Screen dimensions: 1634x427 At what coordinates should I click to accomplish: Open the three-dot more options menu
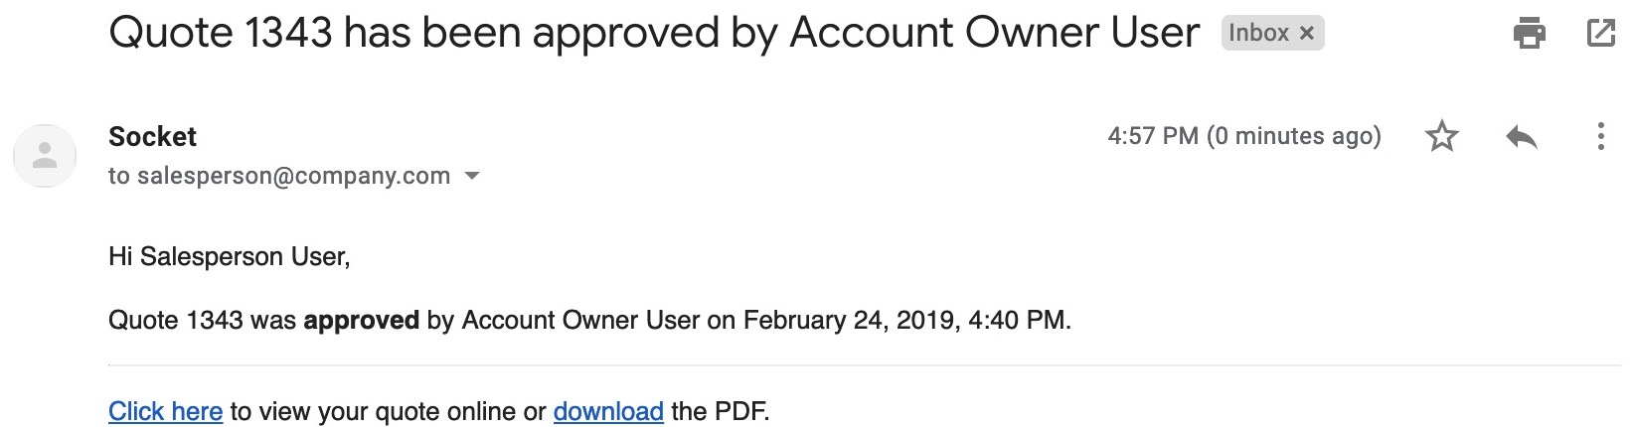(1600, 136)
